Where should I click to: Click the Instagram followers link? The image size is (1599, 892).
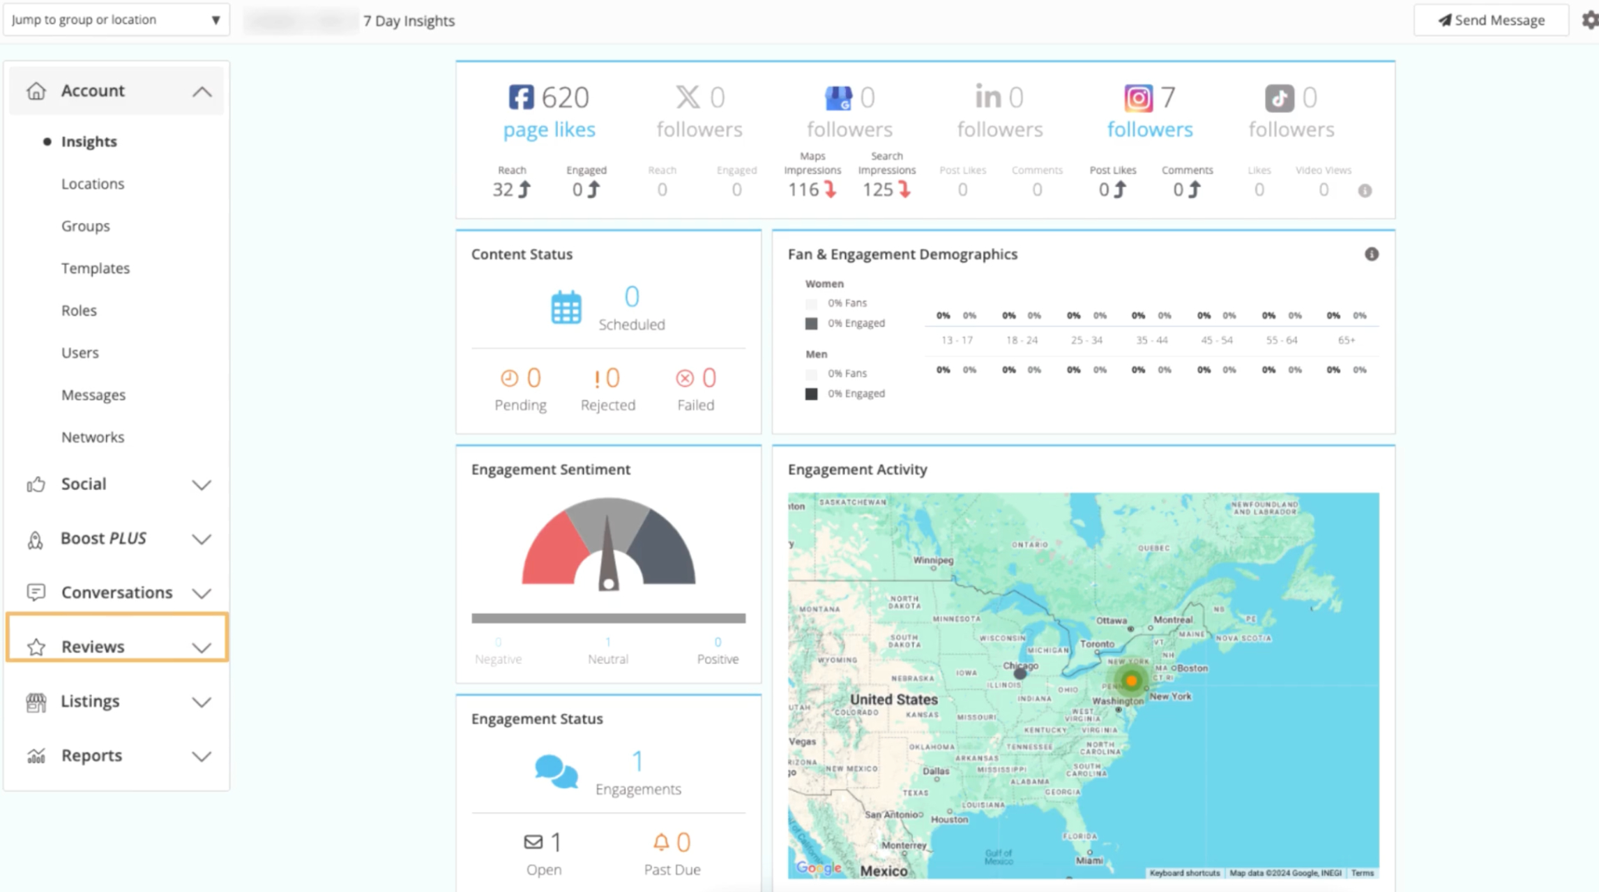[x=1150, y=130]
